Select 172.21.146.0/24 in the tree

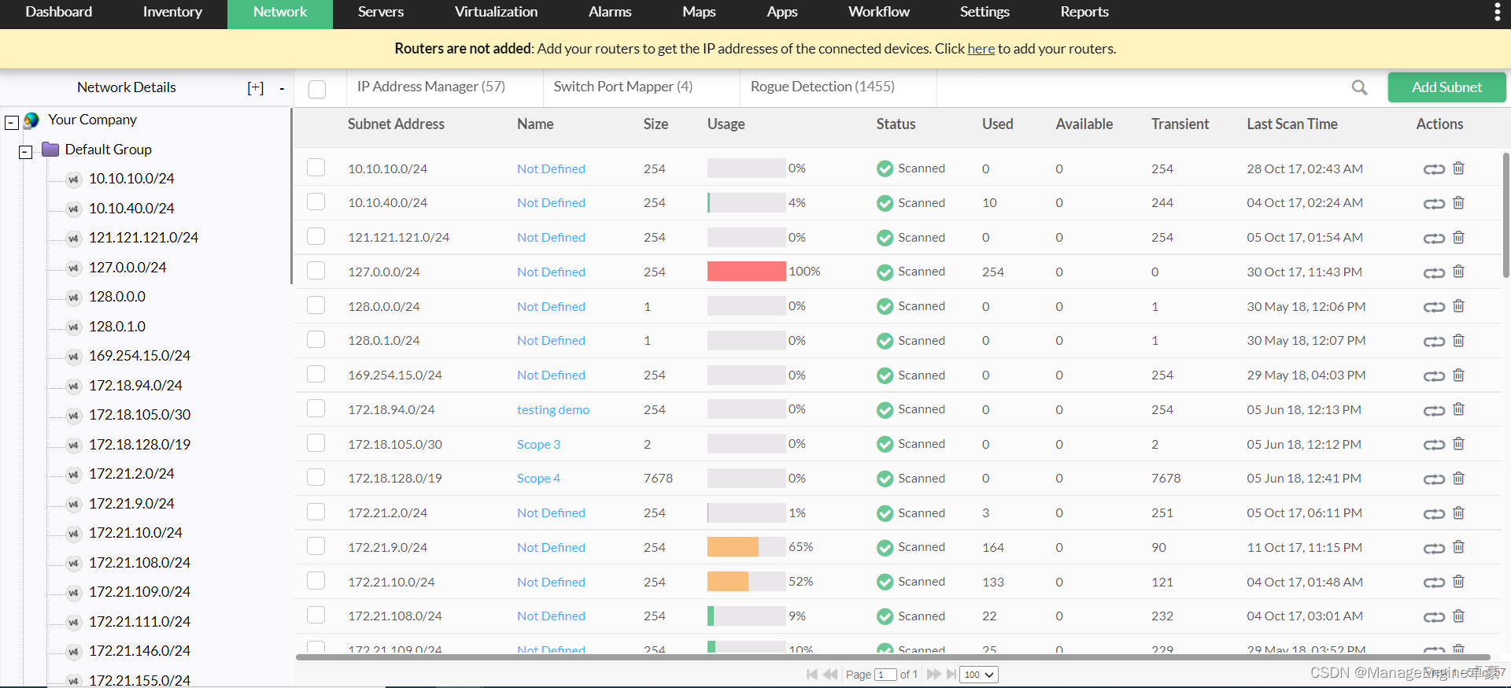[x=139, y=651]
